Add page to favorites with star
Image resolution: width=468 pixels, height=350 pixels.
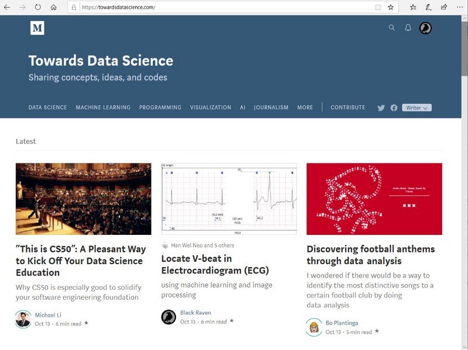[x=391, y=8]
